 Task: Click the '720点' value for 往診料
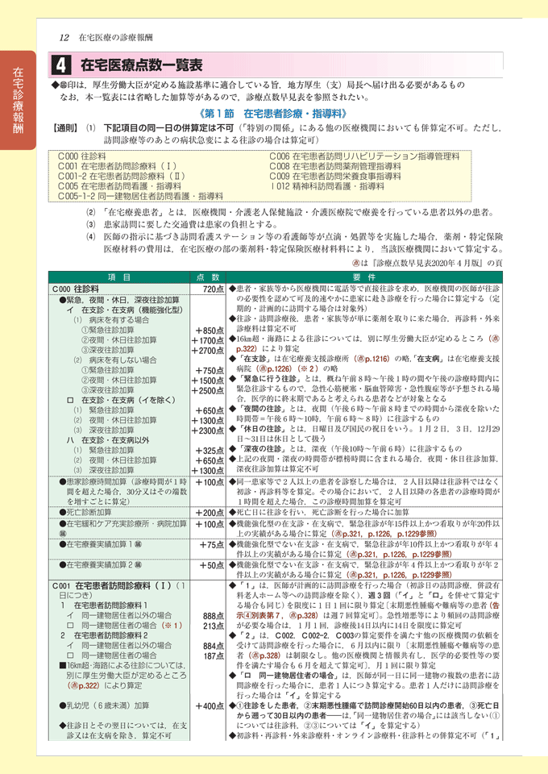coord(213,289)
